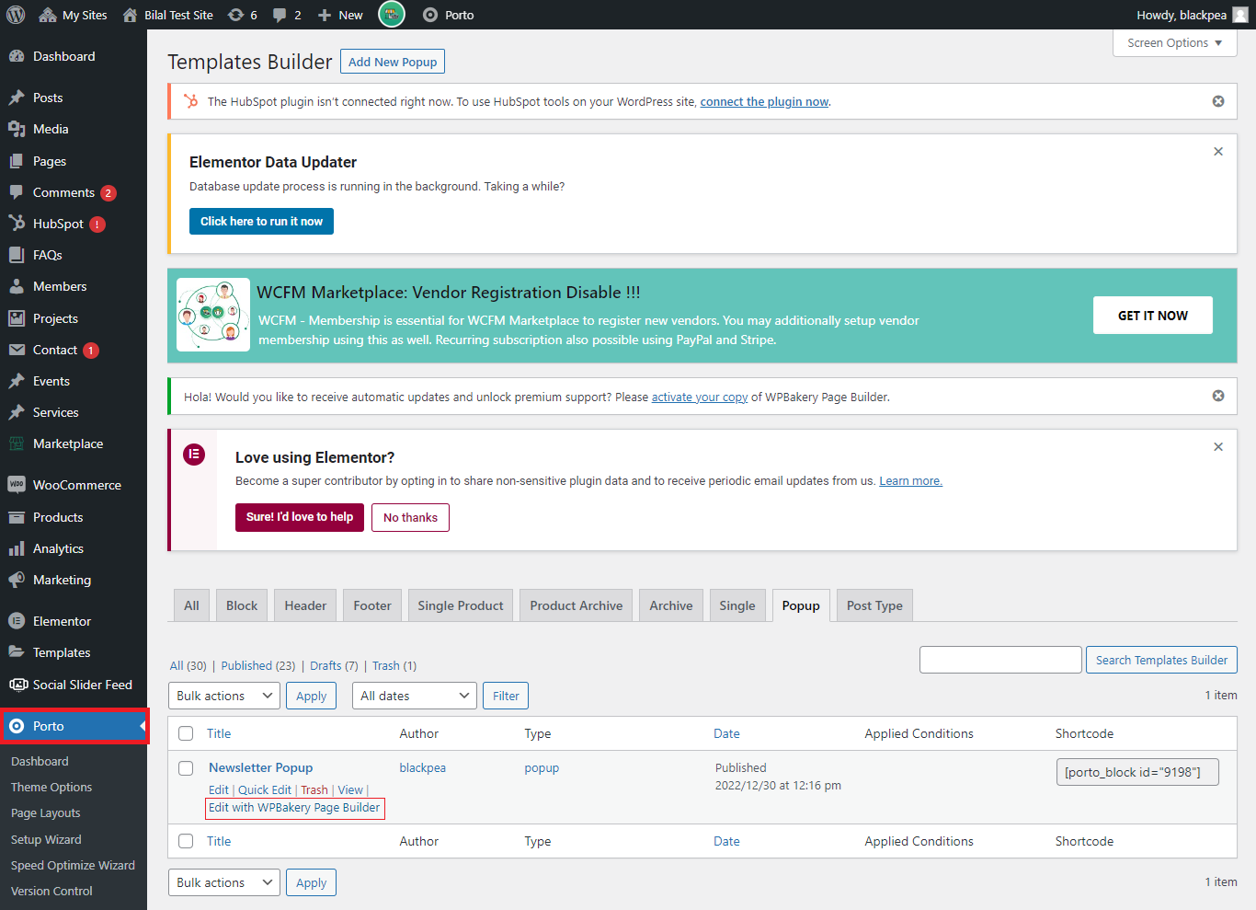This screenshot has height=910, width=1256.
Task: Close the Elementor Data Updater notice
Action: tap(1218, 152)
